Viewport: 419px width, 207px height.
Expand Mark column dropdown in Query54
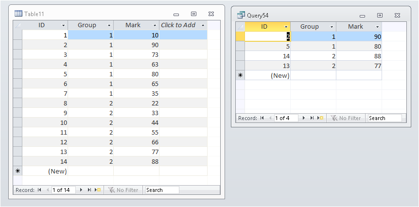377,27
